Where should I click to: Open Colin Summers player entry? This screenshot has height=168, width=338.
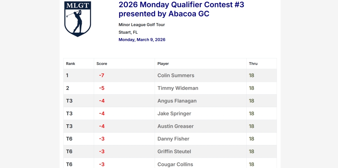176,76
